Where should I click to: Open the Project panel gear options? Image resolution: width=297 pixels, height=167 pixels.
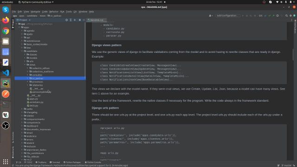[x=80, y=20]
